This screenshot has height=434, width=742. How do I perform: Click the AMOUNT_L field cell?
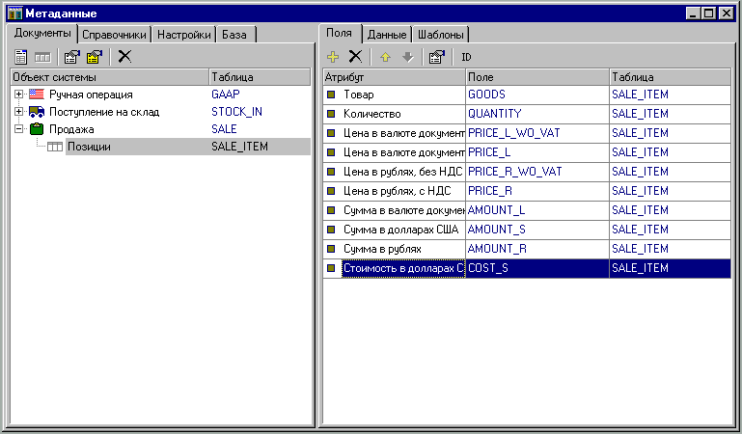coord(537,210)
